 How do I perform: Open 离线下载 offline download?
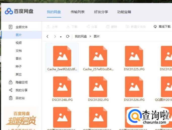click(x=162, y=27)
